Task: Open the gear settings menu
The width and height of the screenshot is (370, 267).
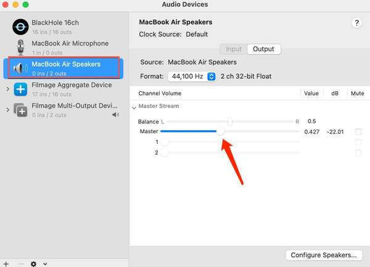Action: pyautogui.click(x=34, y=263)
